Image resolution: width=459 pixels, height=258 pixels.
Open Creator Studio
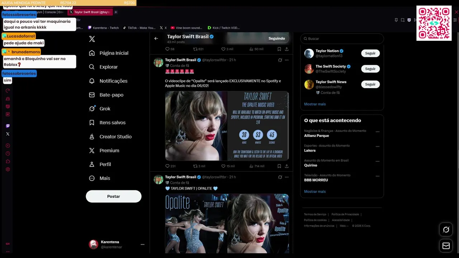110,137
